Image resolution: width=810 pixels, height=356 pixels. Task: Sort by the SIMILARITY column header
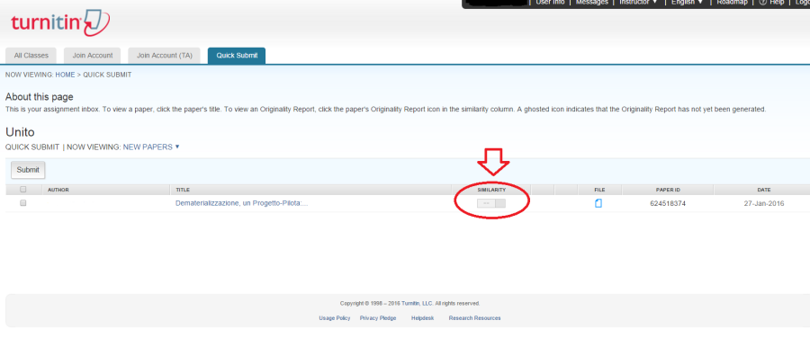point(491,190)
